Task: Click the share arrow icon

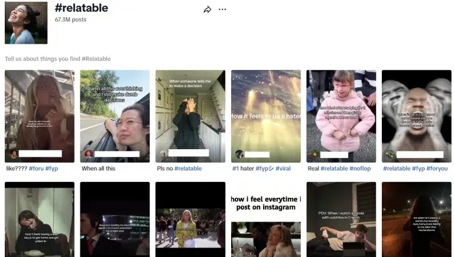Action: [207, 9]
